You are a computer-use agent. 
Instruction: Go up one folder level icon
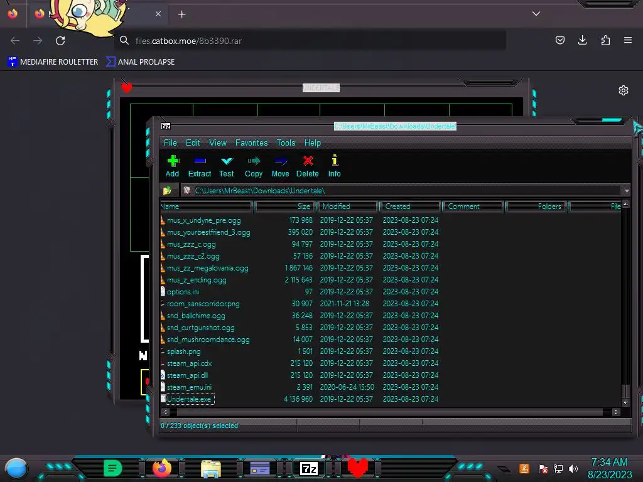[x=167, y=191]
